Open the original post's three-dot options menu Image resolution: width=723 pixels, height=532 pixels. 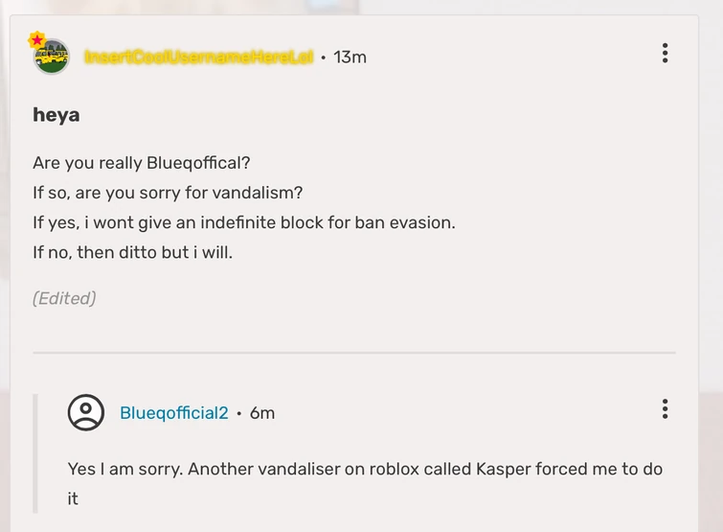(x=665, y=54)
